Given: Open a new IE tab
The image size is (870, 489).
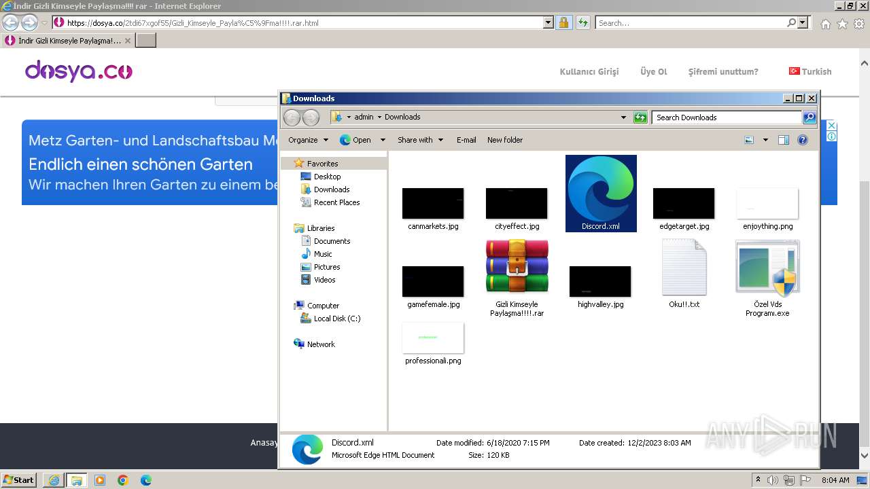Looking at the screenshot, I should (146, 41).
